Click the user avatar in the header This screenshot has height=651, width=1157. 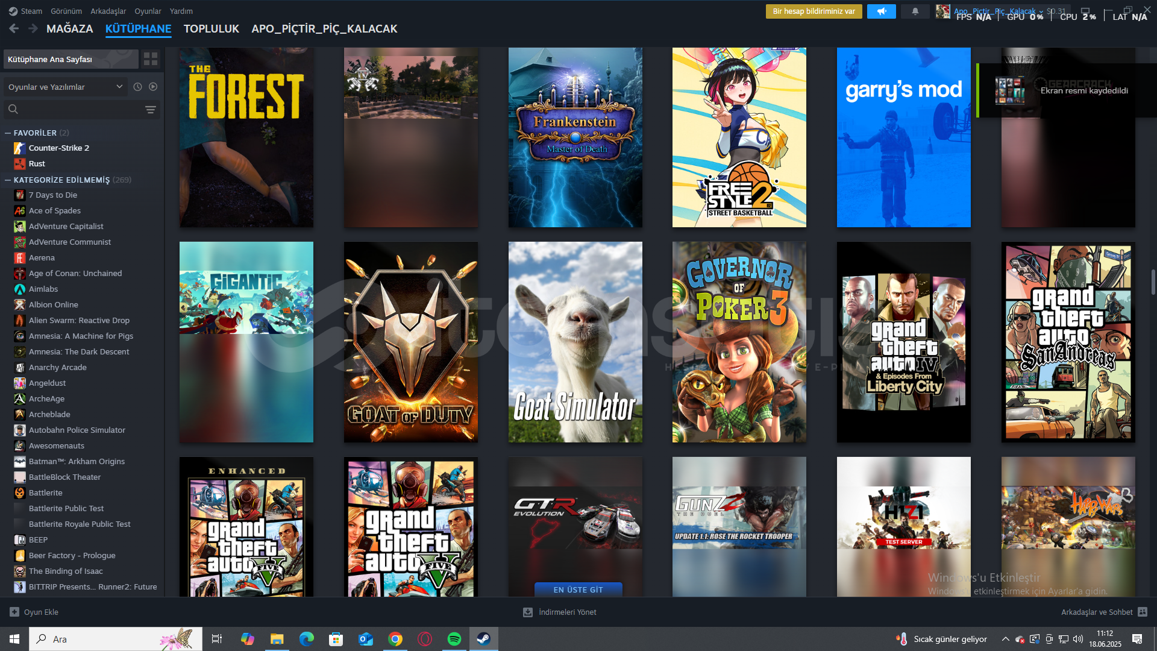coord(942,11)
